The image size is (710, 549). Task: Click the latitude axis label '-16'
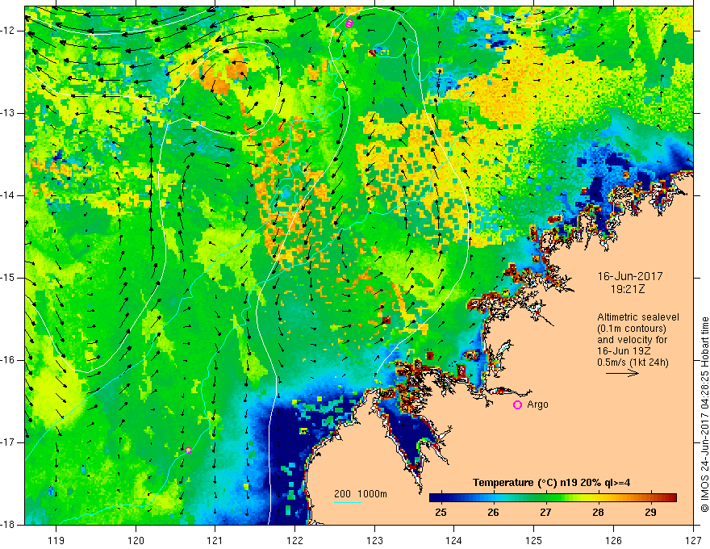pyautogui.click(x=8, y=360)
